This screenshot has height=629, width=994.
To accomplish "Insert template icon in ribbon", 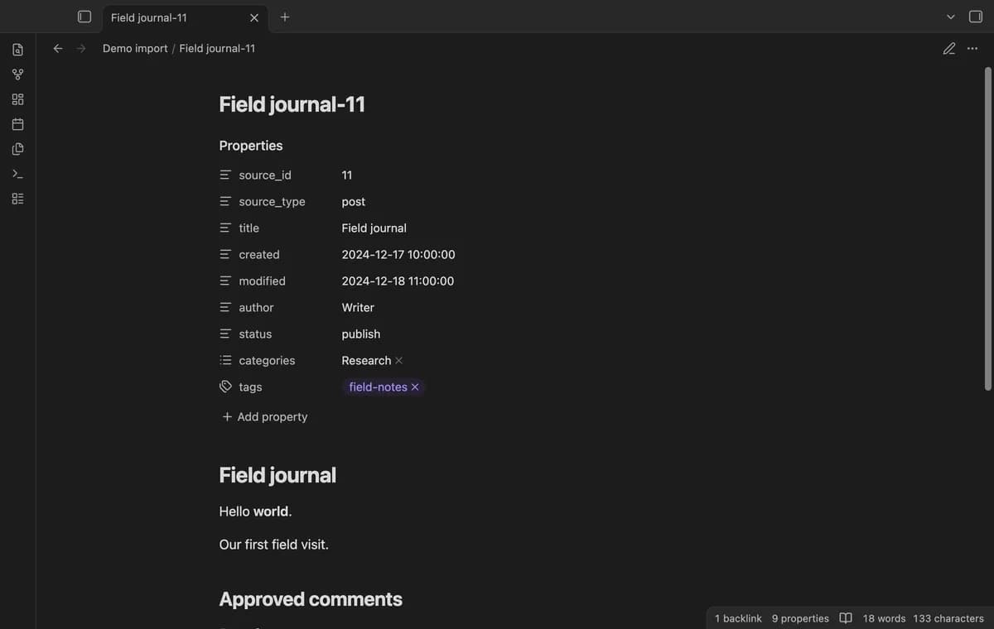I will [17, 149].
